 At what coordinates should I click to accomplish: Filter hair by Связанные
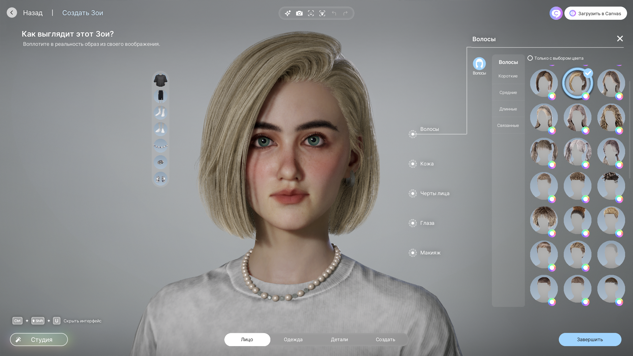coord(508,126)
